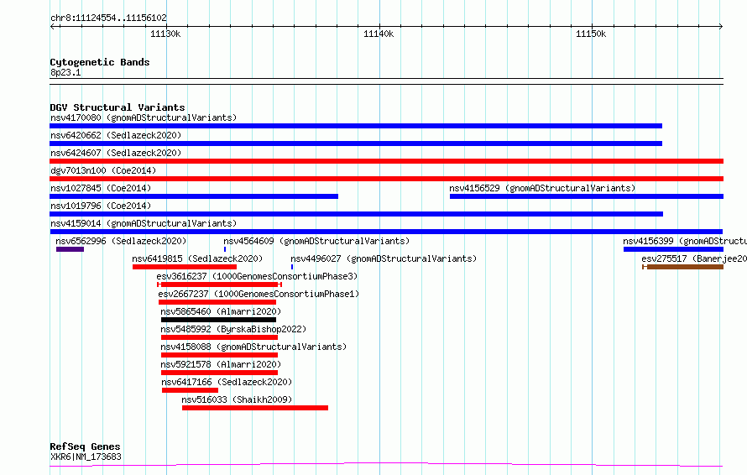The height and width of the screenshot is (475, 747).
Task: Select the nsv1019796 (Coe2014) label
Action: click(101, 206)
